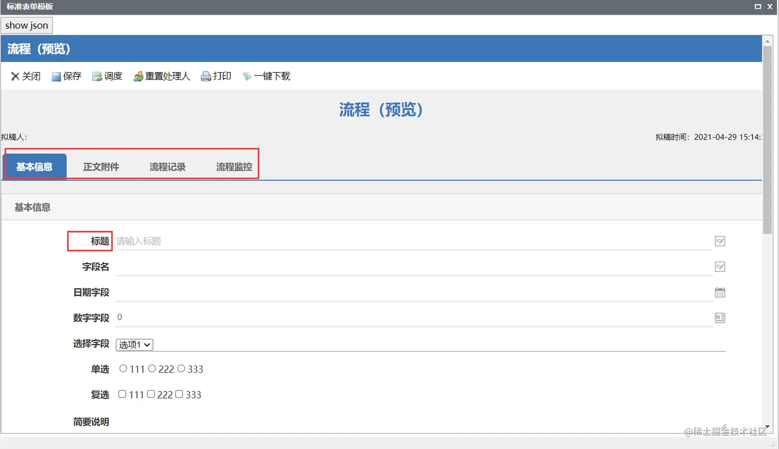Viewport: 779px width, 449px height.
Task: Click the 关闭 X icon in toolbar
Action: [x=15, y=76]
